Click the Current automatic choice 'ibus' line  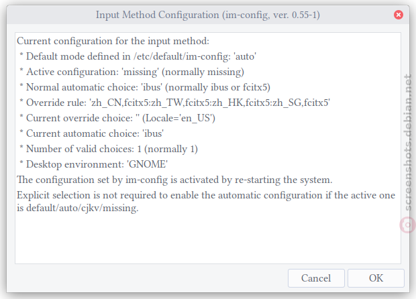[x=92, y=133]
